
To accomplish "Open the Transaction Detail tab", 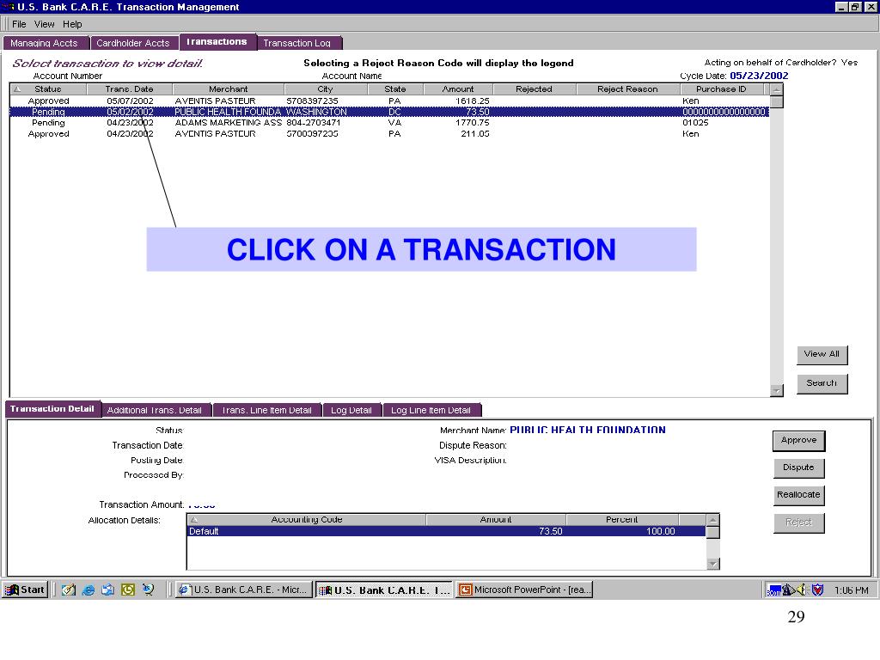I will [52, 408].
